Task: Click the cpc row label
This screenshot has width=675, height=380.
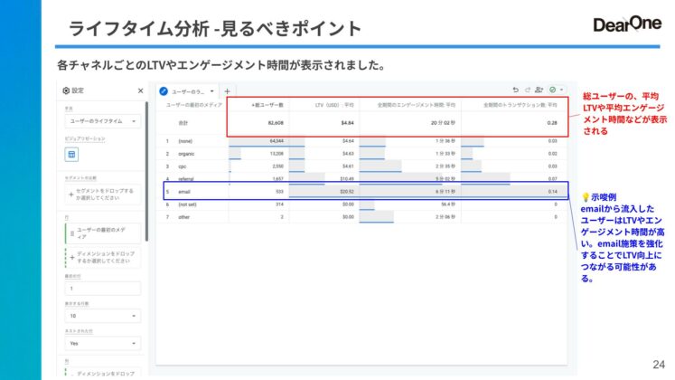Action: click(183, 166)
